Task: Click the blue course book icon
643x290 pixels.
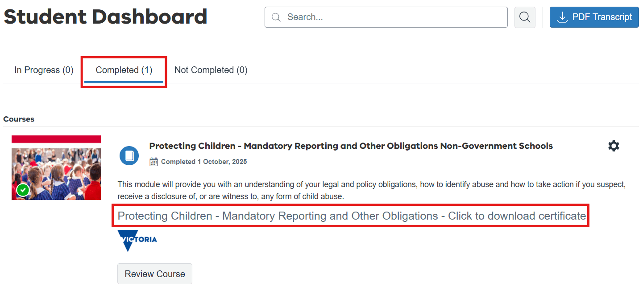Action: point(129,155)
